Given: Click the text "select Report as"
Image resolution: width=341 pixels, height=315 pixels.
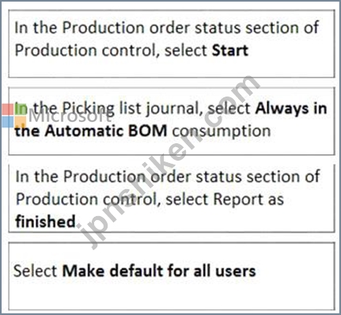Looking at the screenshot, I should (x=225, y=199).
